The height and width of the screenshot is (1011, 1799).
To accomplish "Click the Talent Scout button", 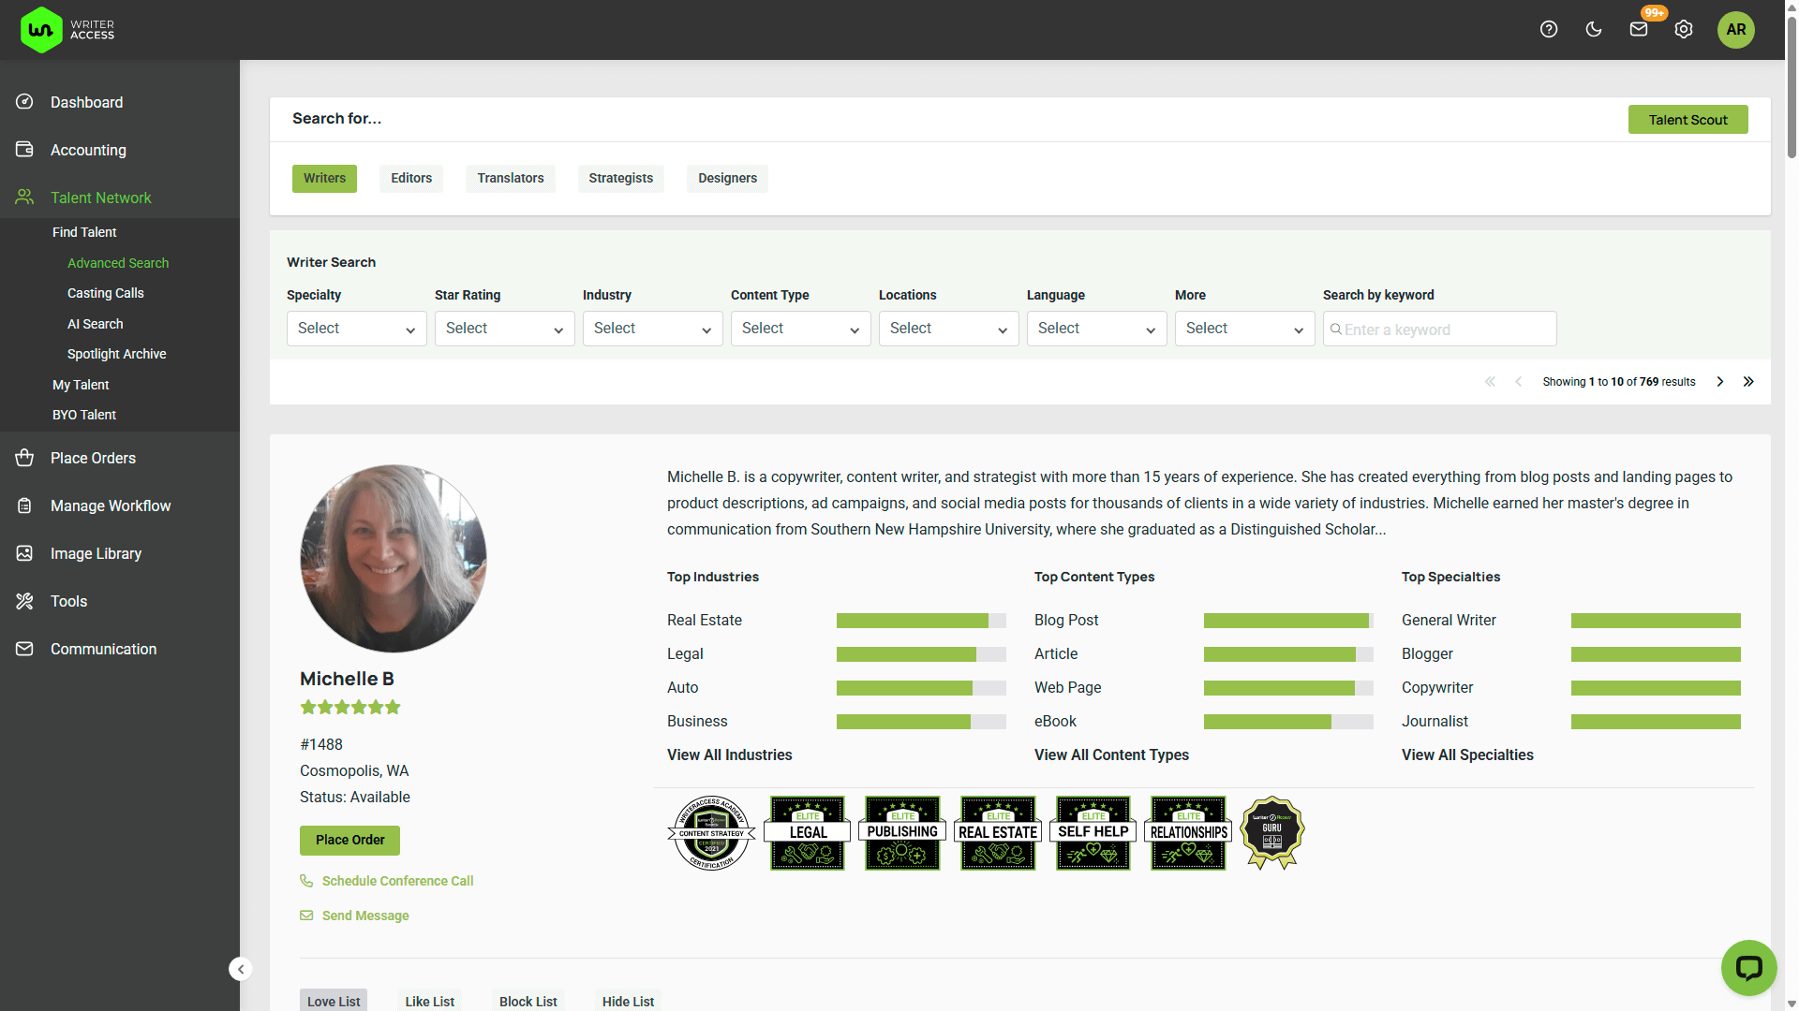I will pos(1687,119).
